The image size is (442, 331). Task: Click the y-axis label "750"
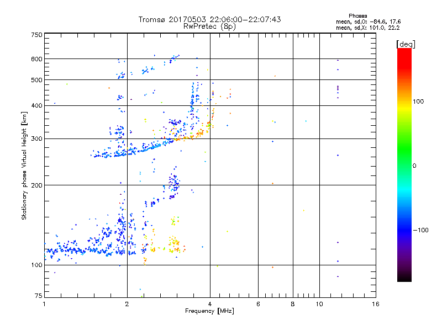(36, 35)
